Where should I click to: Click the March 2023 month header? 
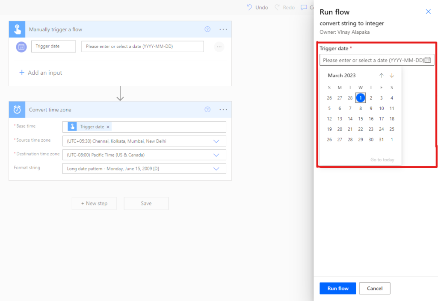342,76
